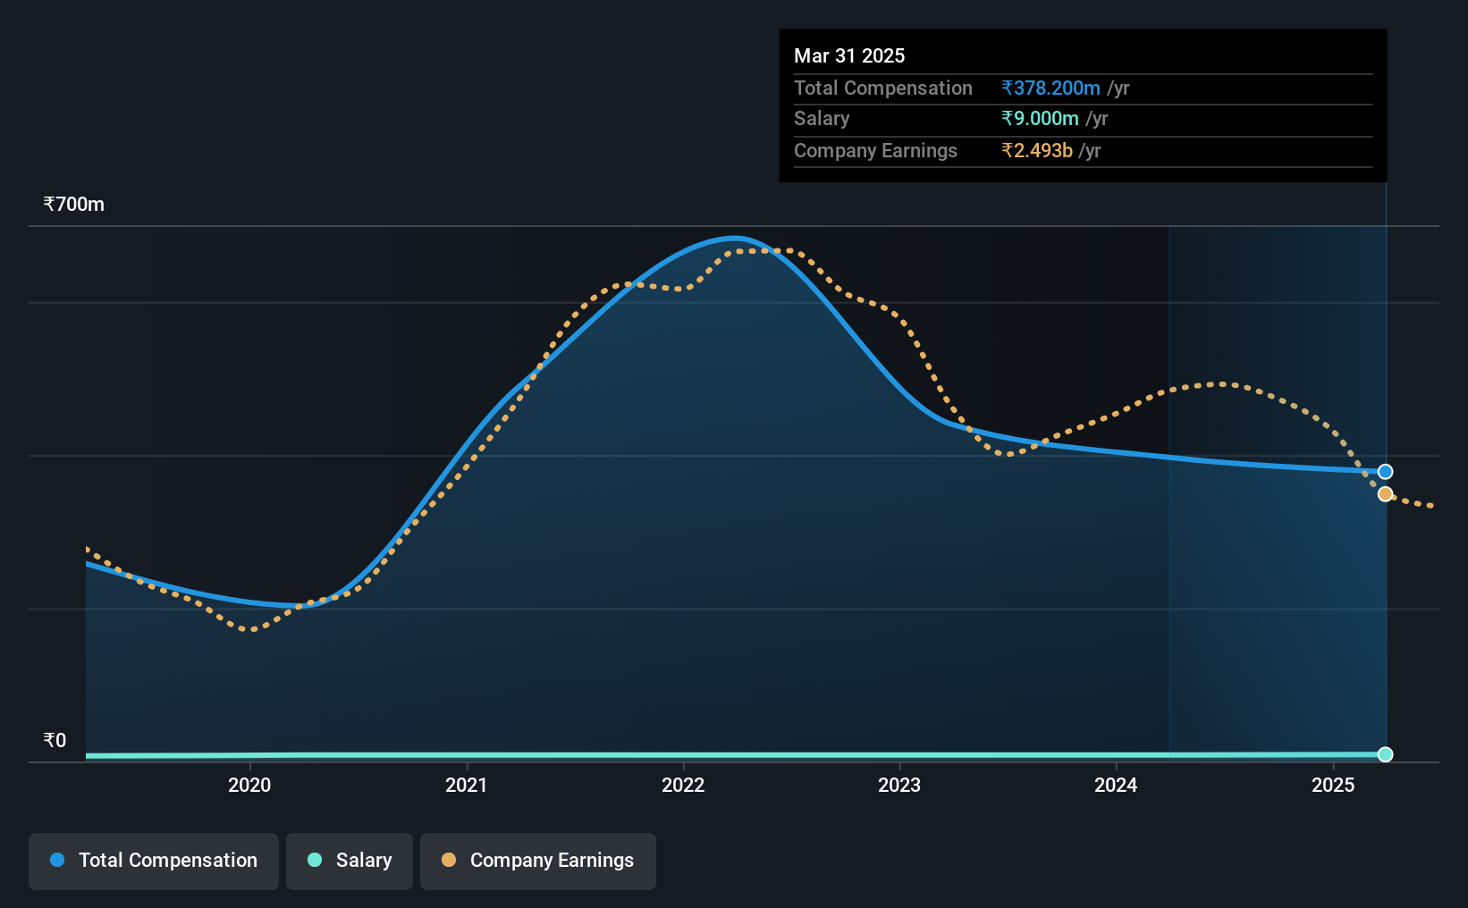Image resolution: width=1468 pixels, height=908 pixels.
Task: Click the teal Salary data point marker
Action: point(1385,754)
